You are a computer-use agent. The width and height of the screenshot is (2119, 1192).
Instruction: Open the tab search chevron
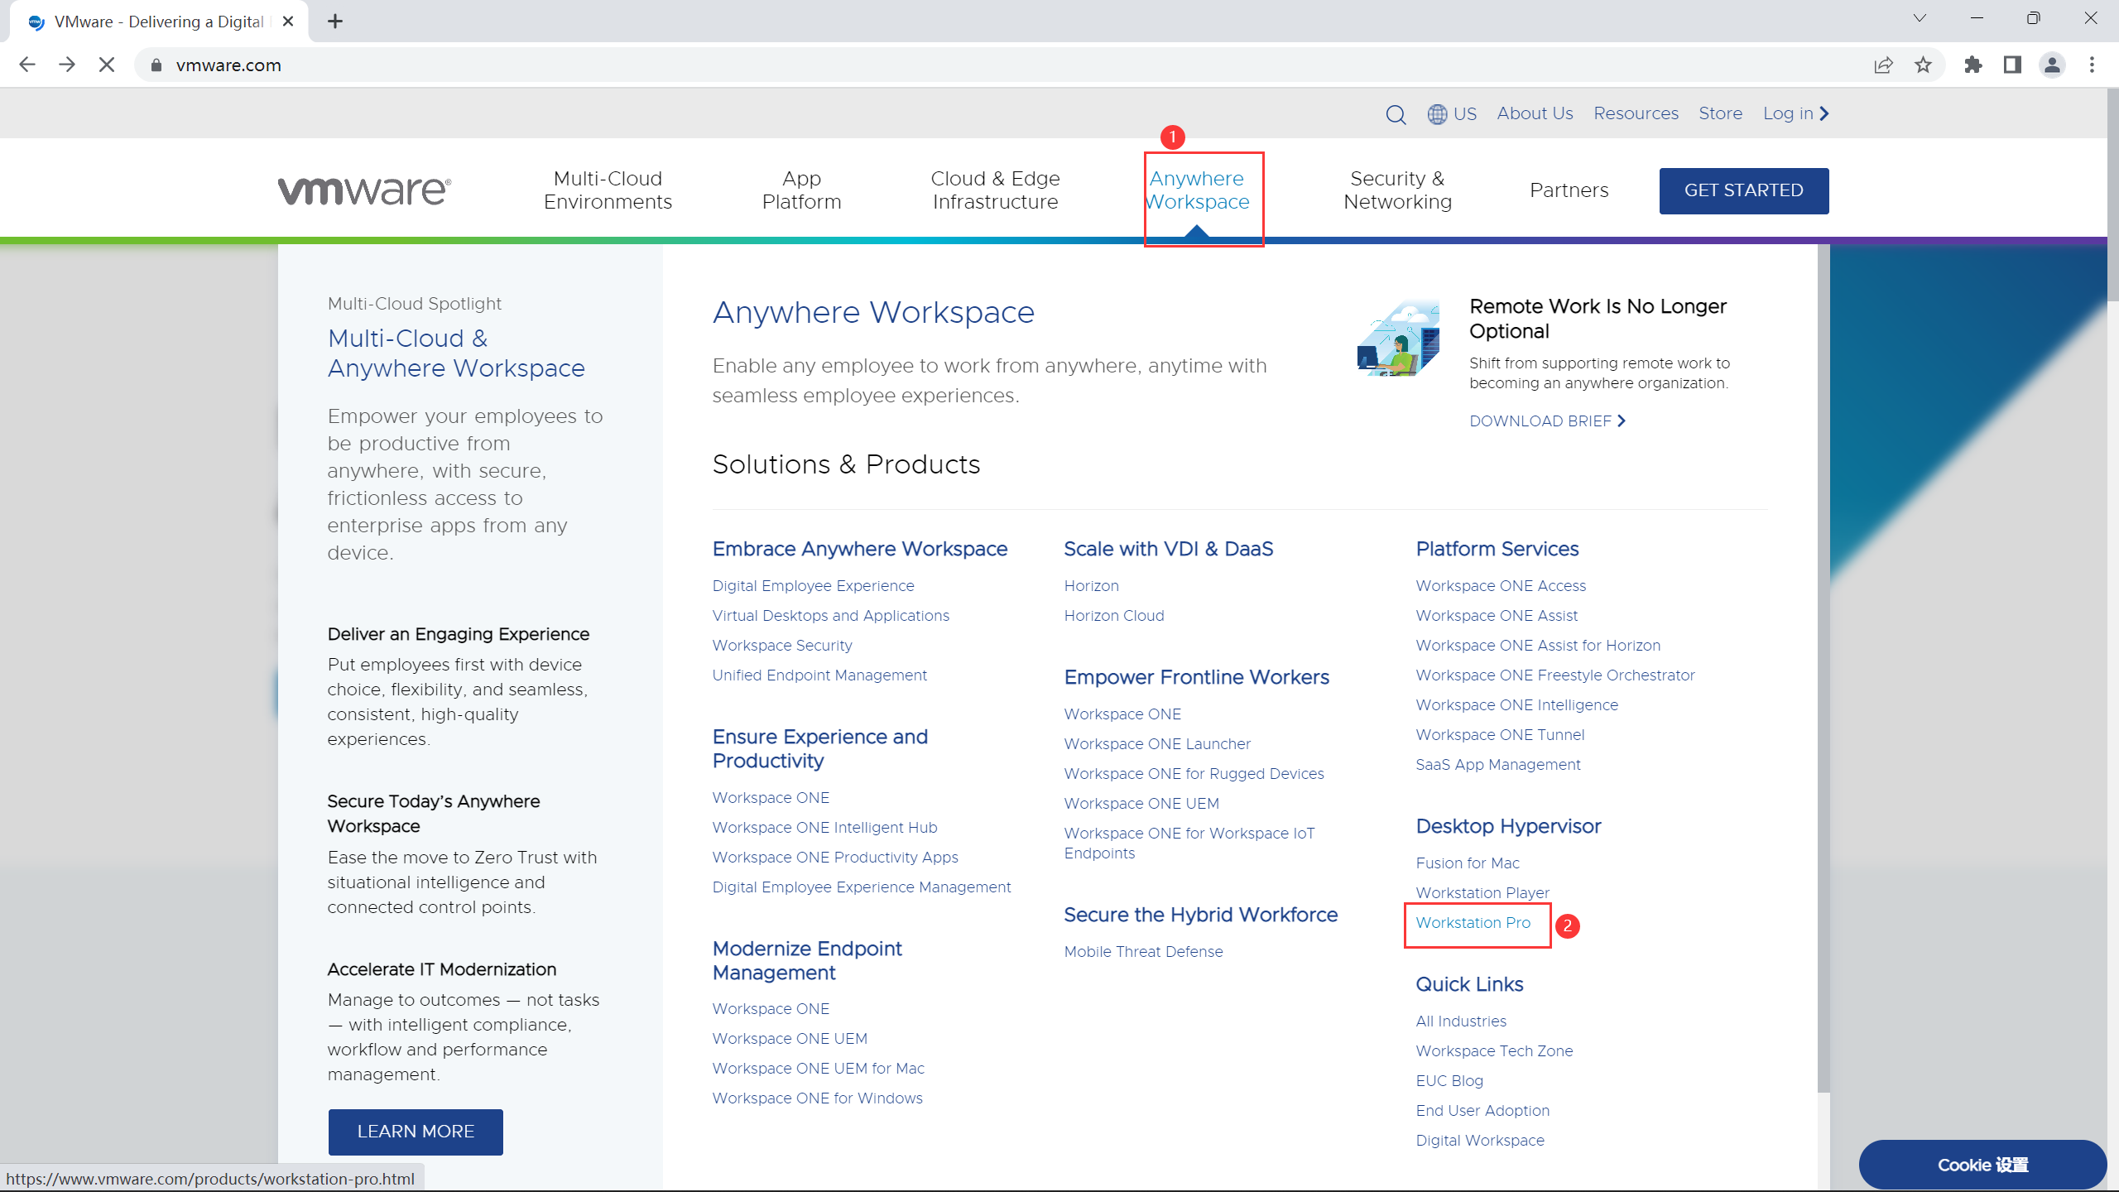(x=1920, y=18)
